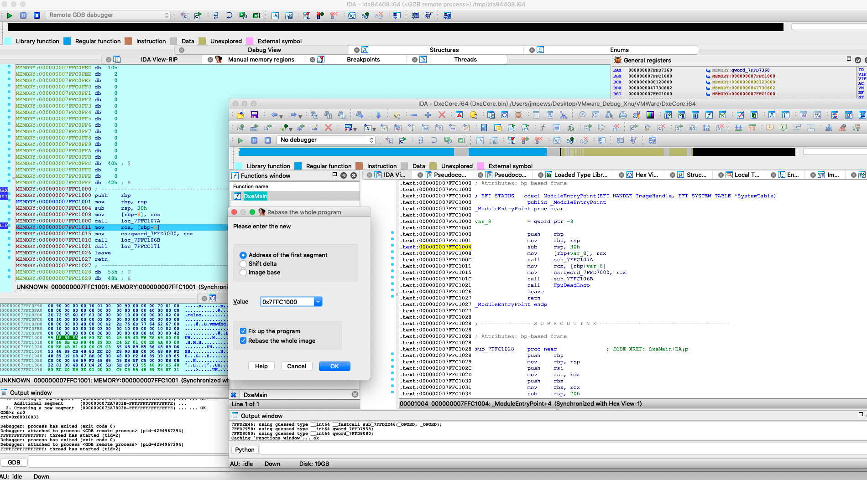Viewport: 867px width, 480px height.
Task: Toggle 'Rebase the whole image' checkbox
Action: (243, 341)
